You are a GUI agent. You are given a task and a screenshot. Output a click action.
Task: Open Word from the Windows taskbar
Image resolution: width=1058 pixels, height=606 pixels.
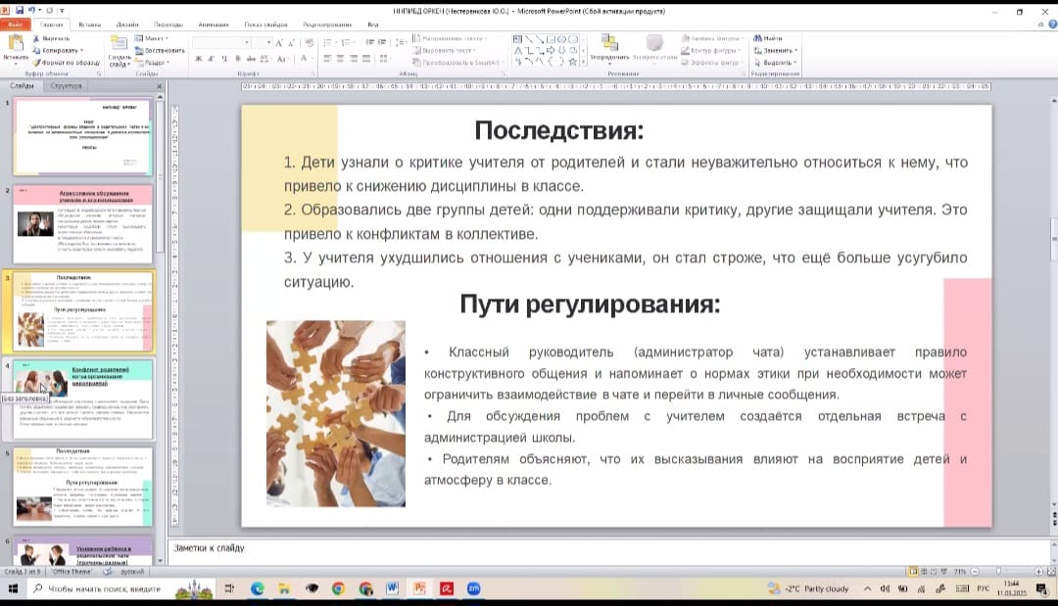(x=392, y=588)
